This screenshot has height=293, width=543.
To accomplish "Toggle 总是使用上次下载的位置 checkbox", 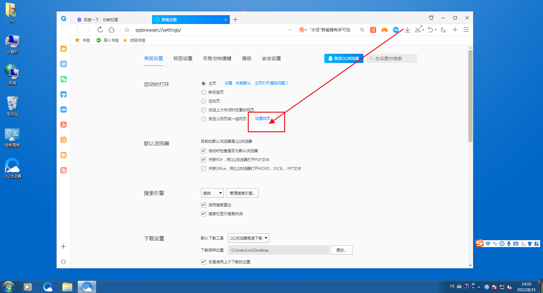I will [x=204, y=262].
